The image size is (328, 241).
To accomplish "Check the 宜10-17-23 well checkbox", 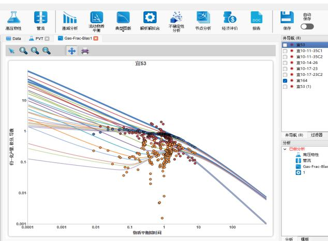I will coord(285,68).
